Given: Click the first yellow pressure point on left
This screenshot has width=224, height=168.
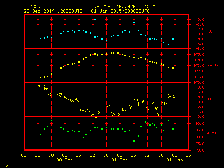Looking at the screenshot, I should pyautogui.click(x=40, y=78).
